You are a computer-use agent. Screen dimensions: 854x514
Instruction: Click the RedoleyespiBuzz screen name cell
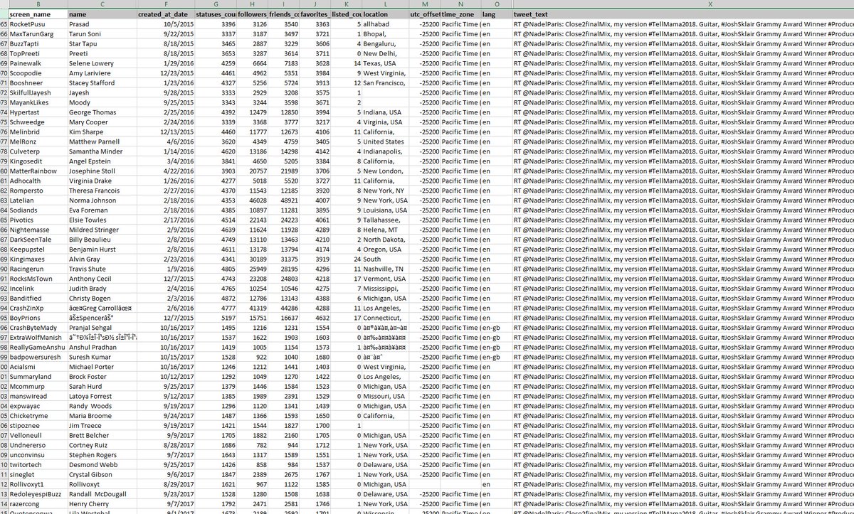coord(38,494)
